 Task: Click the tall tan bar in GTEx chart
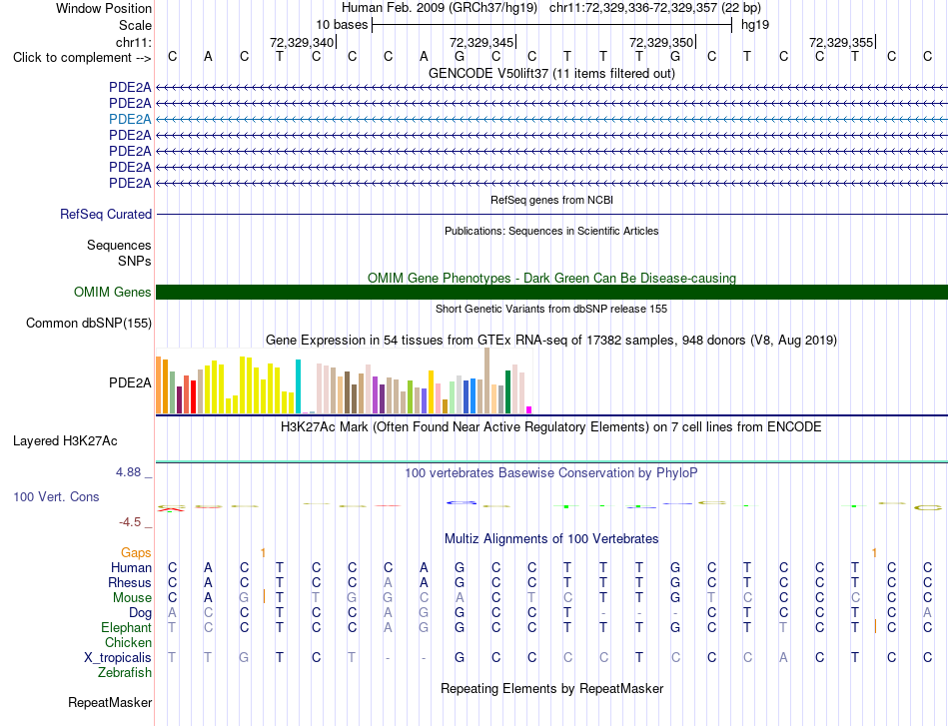(486, 380)
